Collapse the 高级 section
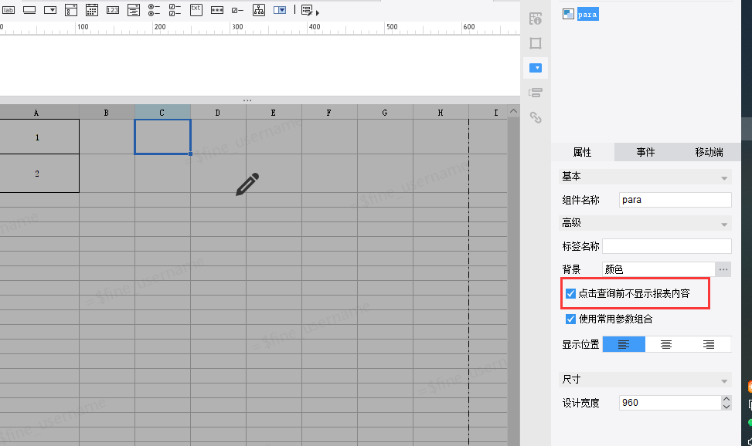This screenshot has width=752, height=446. 723,223
